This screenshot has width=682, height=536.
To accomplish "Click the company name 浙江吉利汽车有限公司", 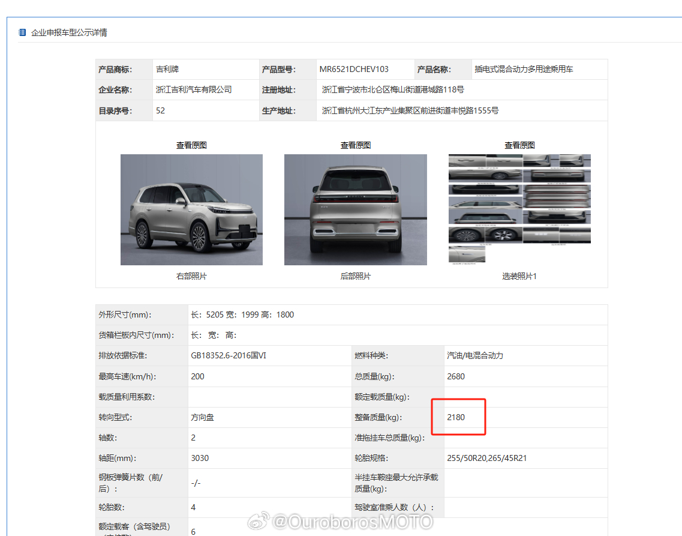I will click(194, 90).
